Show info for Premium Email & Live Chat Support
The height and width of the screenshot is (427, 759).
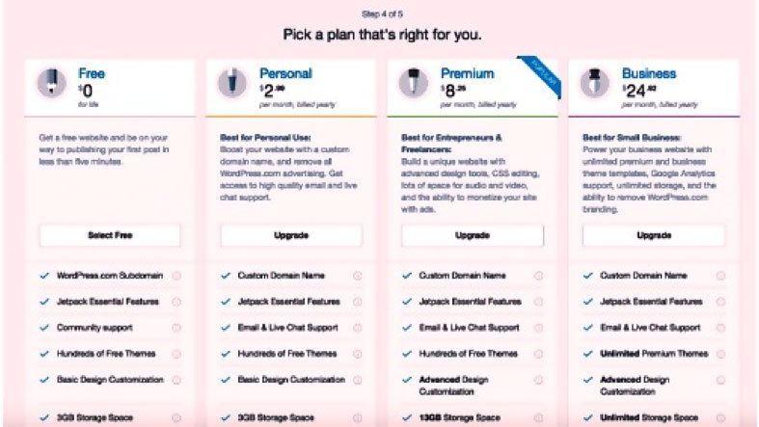coord(539,328)
